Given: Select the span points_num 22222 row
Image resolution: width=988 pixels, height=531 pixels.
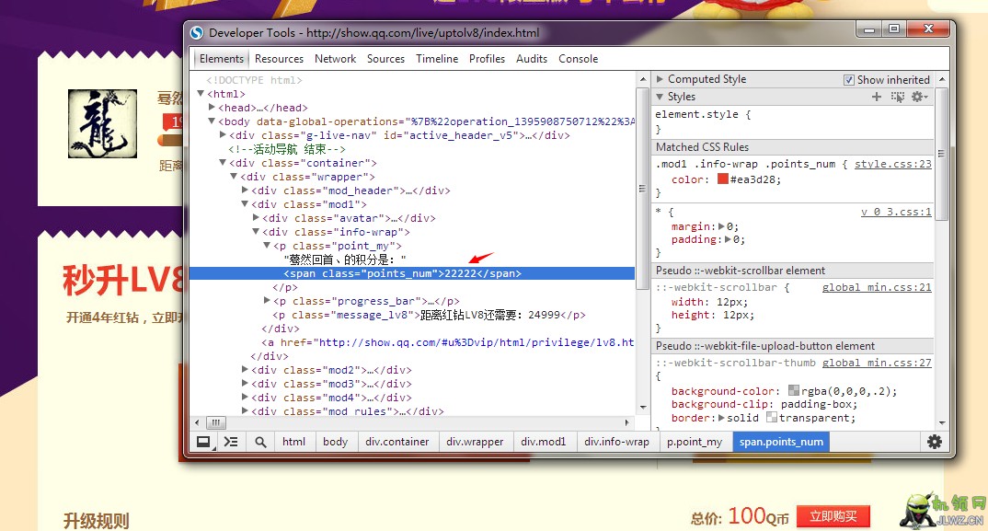Looking at the screenshot, I should pyautogui.click(x=412, y=273).
